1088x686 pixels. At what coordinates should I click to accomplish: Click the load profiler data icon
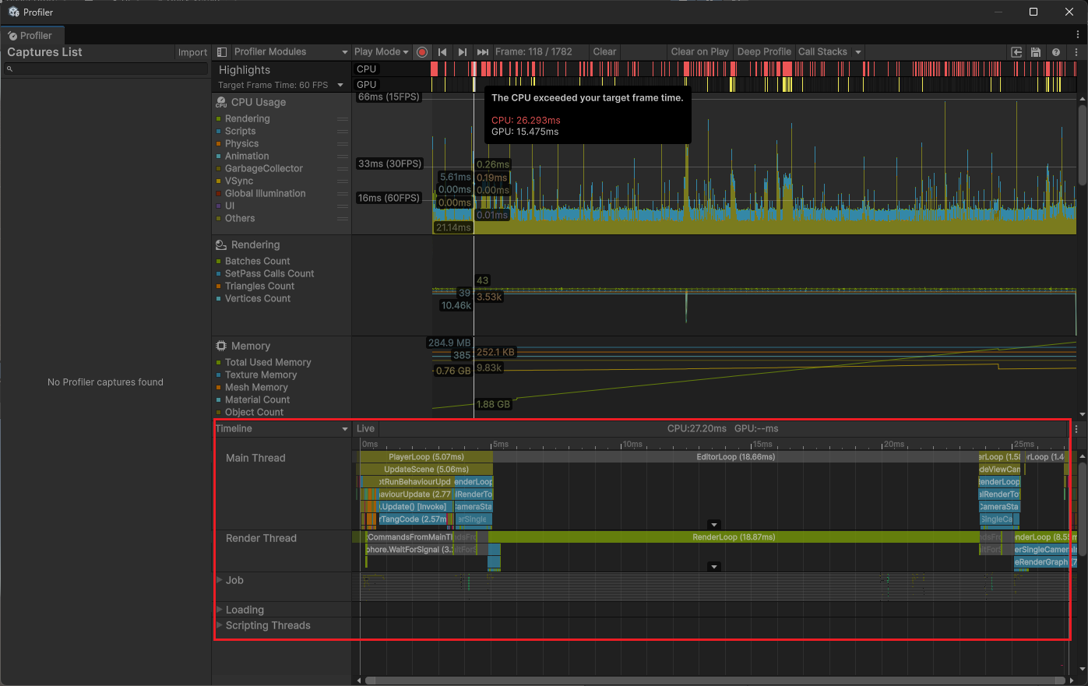click(1016, 52)
